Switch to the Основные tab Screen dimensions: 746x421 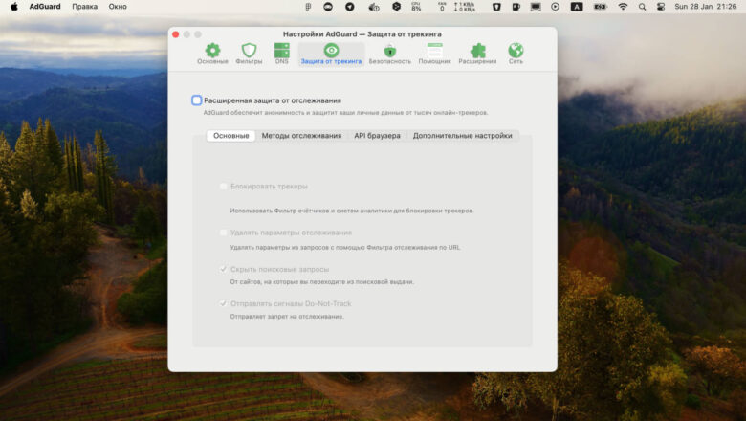[x=231, y=136]
